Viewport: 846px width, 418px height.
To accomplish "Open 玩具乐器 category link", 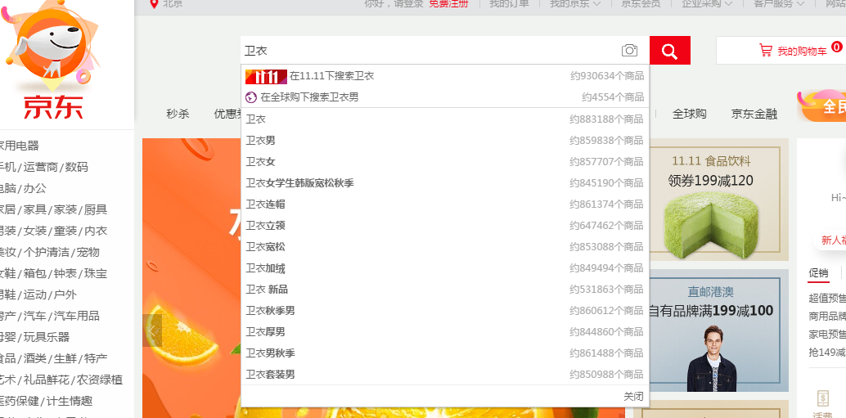I will pyautogui.click(x=46, y=337).
